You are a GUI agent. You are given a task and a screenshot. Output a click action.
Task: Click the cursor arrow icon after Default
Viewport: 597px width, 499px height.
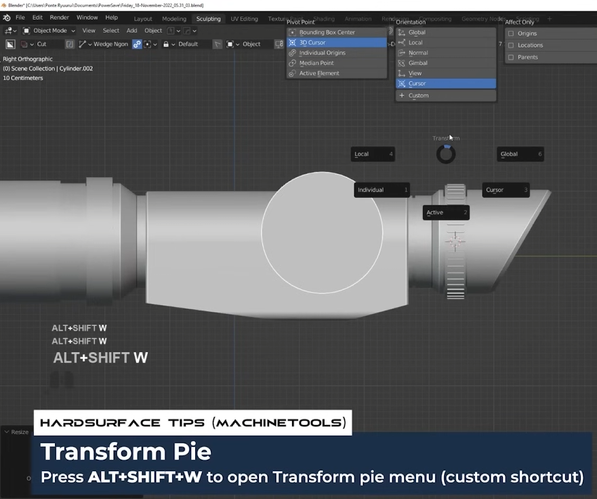[x=217, y=44]
